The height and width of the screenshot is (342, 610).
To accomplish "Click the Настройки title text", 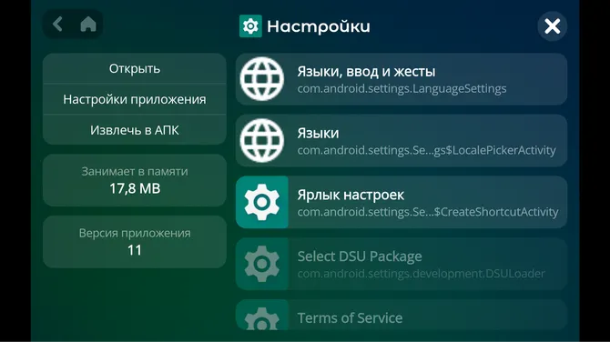I will click(319, 26).
